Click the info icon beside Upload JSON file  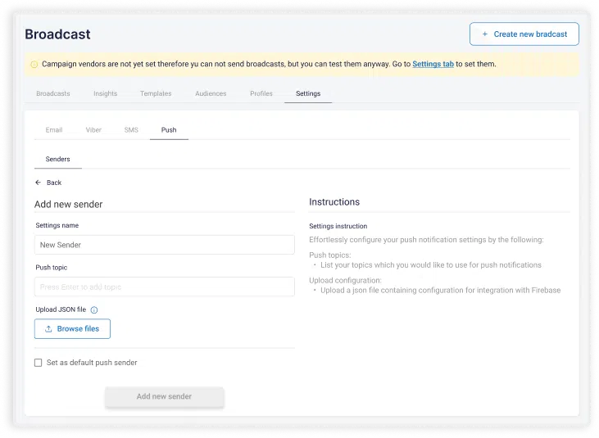(94, 310)
